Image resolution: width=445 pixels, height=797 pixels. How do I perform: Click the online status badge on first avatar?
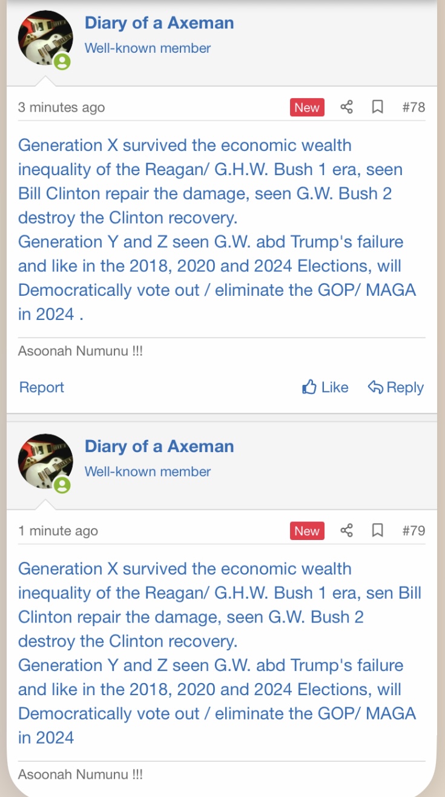(x=62, y=62)
